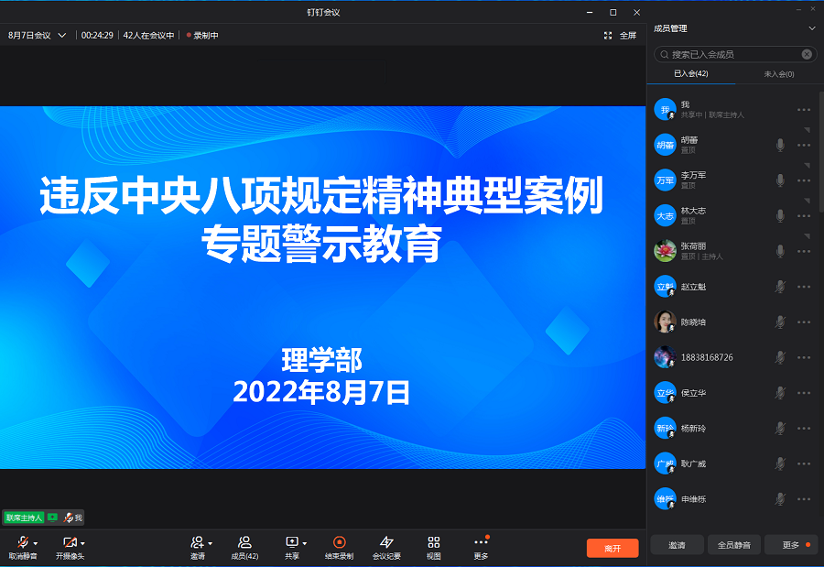This screenshot has height=567, width=824.
Task: Open the 视图 layout view icon
Action: 434,542
